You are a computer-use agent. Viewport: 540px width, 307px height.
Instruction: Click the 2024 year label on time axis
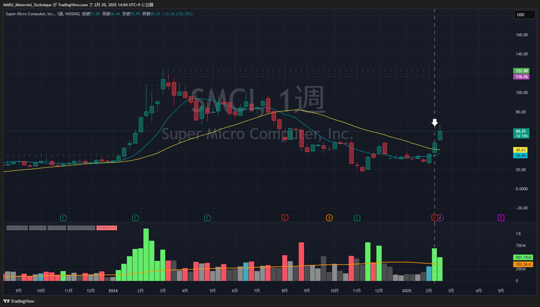pyautogui.click(x=113, y=291)
